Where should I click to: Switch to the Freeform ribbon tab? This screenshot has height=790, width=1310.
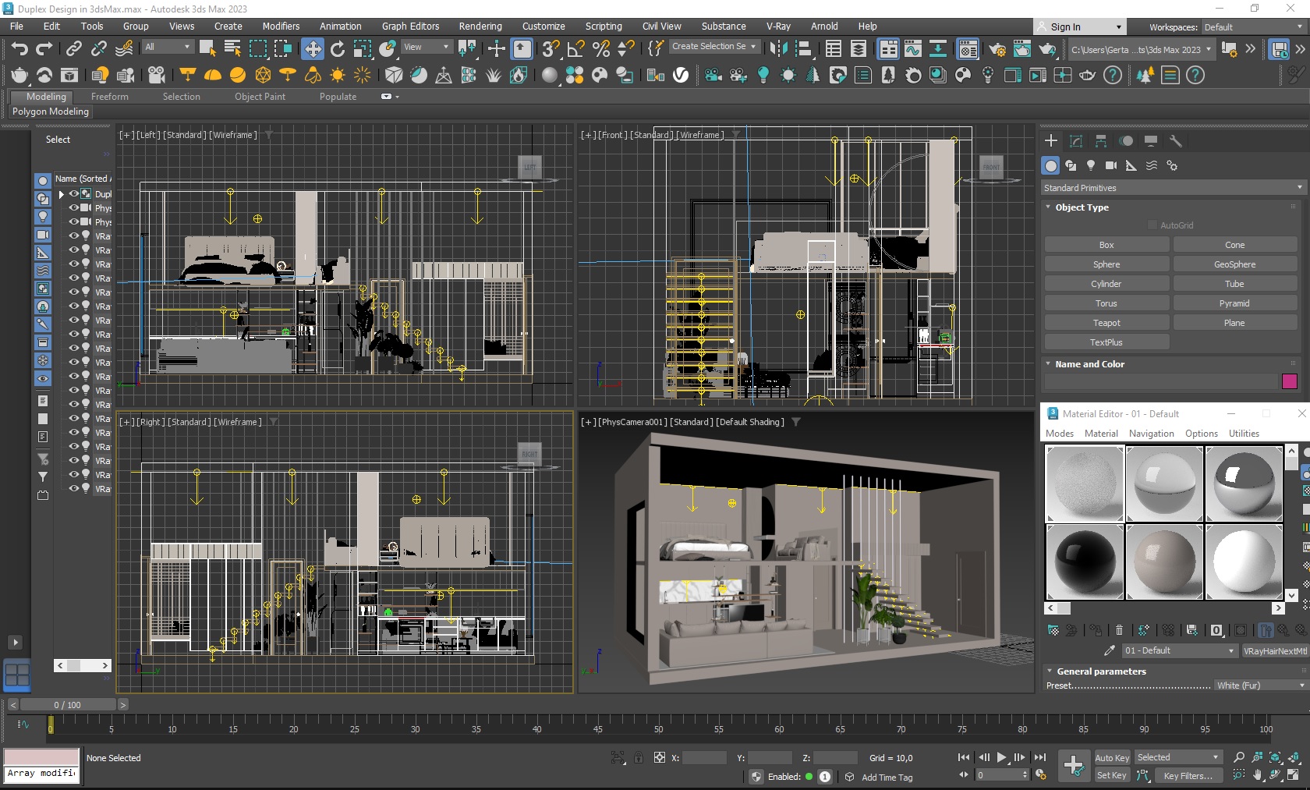(109, 97)
